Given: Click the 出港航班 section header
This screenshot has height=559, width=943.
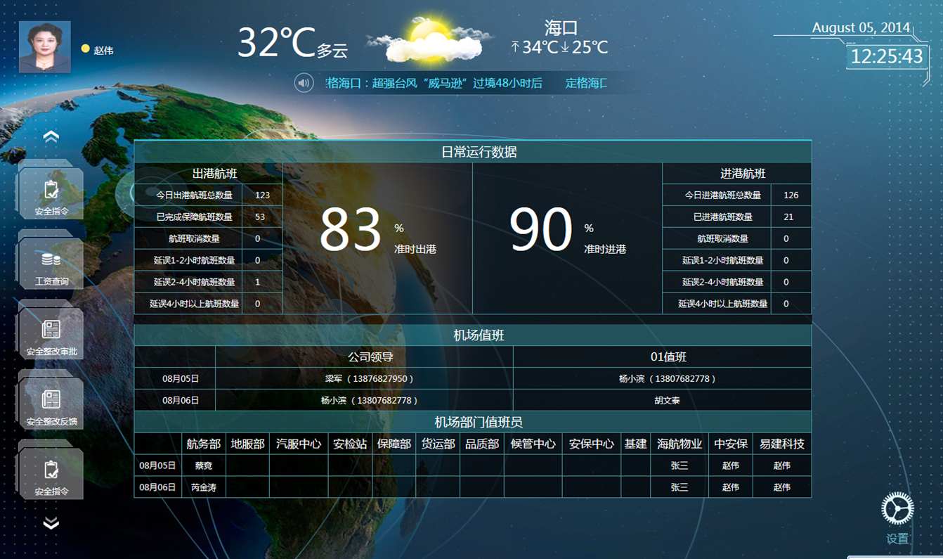Looking at the screenshot, I should (209, 174).
